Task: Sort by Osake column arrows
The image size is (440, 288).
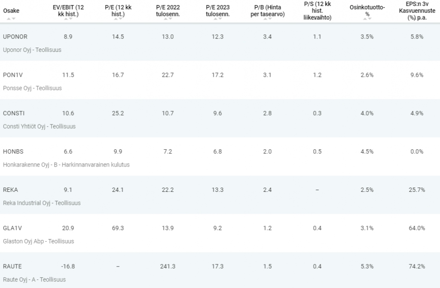Action: click(x=11, y=18)
